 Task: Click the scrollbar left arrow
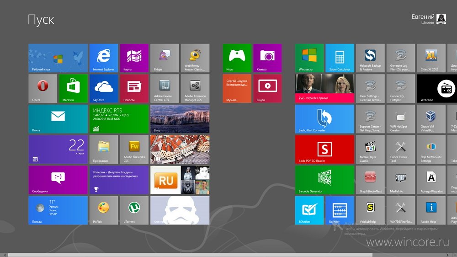(x=4, y=255)
